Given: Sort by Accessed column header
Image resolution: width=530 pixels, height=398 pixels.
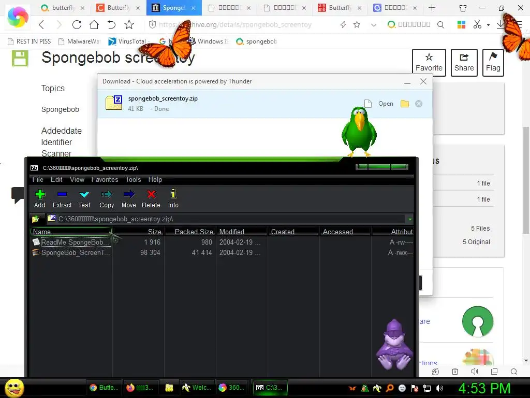Looking at the screenshot, I should (x=345, y=232).
